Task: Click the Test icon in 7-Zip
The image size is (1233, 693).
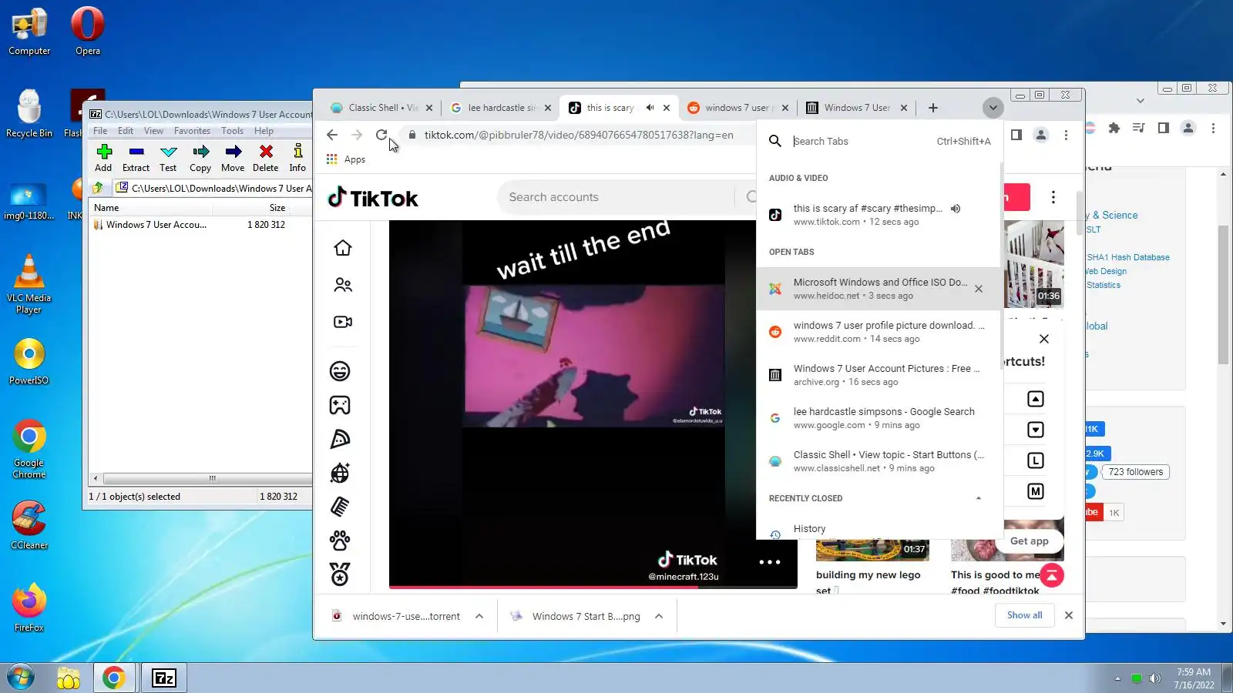Action: (x=168, y=158)
